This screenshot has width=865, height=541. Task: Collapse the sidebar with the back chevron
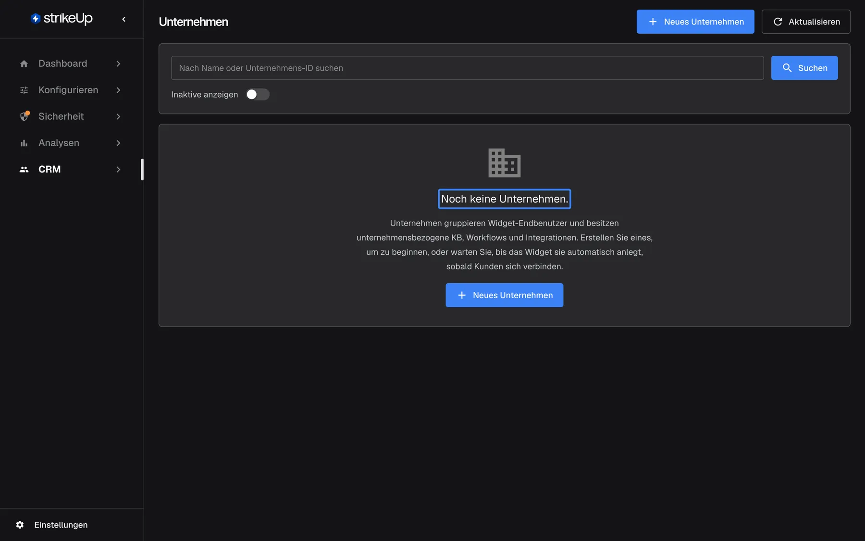pos(124,19)
